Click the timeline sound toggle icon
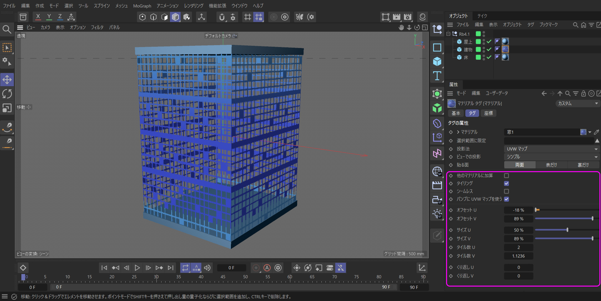This screenshot has height=301, width=601. click(207, 268)
